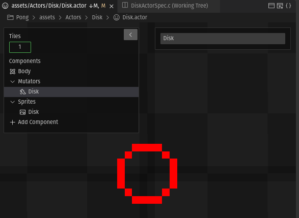Click the Disk mutator icon
The height and width of the screenshot is (218, 299).
click(23, 91)
